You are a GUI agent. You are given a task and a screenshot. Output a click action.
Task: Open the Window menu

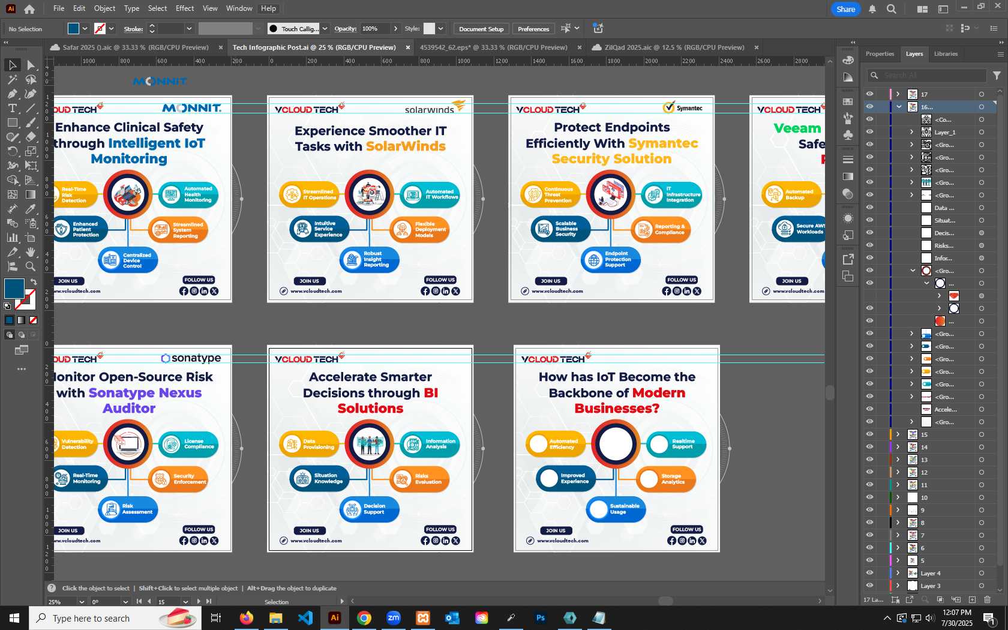pyautogui.click(x=239, y=8)
